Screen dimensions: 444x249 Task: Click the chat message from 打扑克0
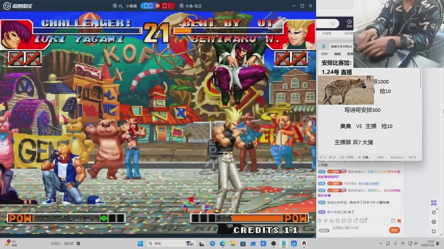tap(349, 184)
